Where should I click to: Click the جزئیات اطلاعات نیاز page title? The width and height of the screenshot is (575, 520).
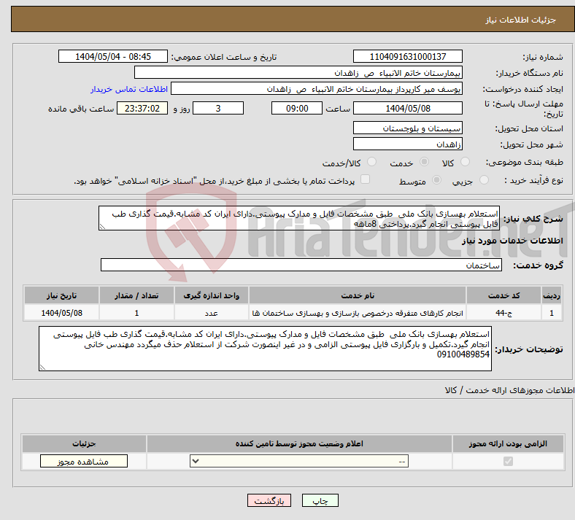[x=521, y=20]
